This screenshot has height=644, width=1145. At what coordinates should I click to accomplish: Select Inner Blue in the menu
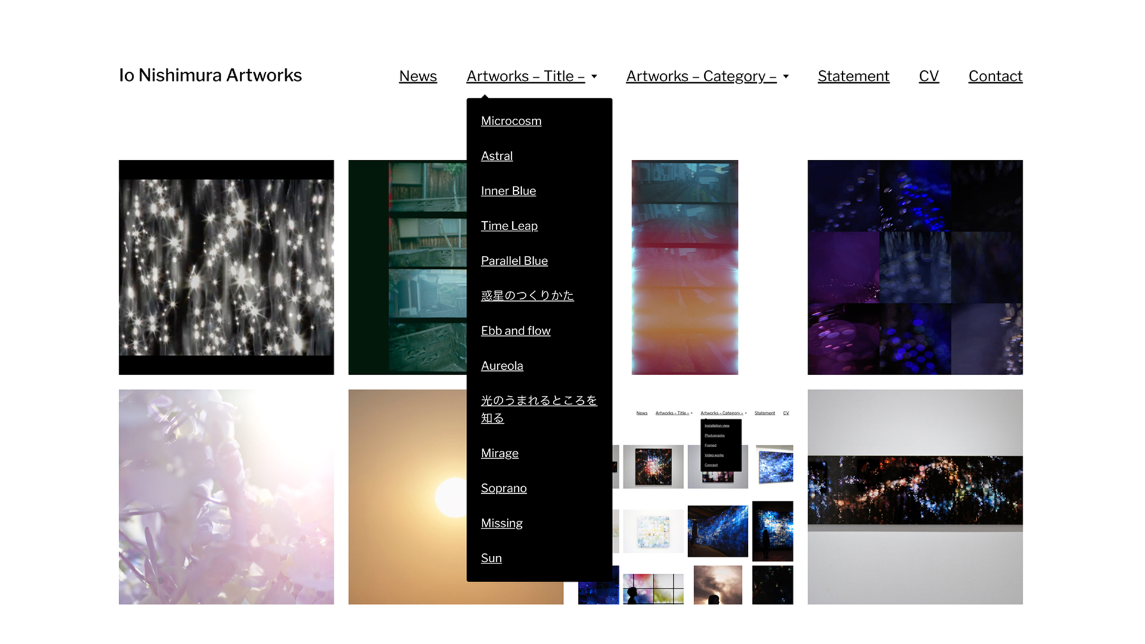pos(508,191)
